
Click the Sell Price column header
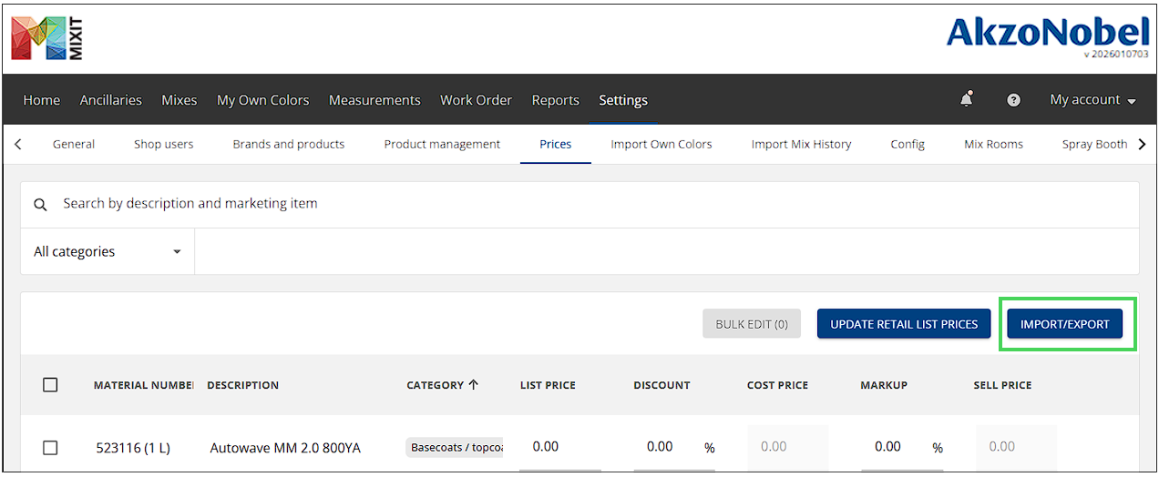coord(1002,385)
